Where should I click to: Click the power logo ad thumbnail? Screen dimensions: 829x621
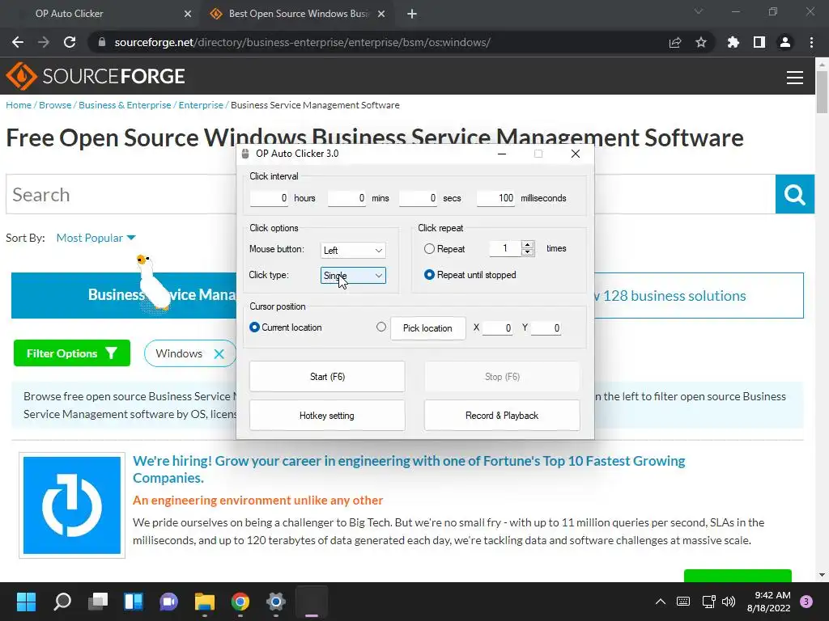pyautogui.click(x=72, y=505)
